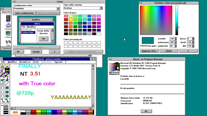Click the Colore|Tinta unita preview box
The height and width of the screenshot is (116, 207).
click(x=148, y=40)
